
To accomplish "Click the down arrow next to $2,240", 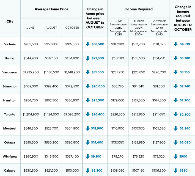I will [175, 128].
